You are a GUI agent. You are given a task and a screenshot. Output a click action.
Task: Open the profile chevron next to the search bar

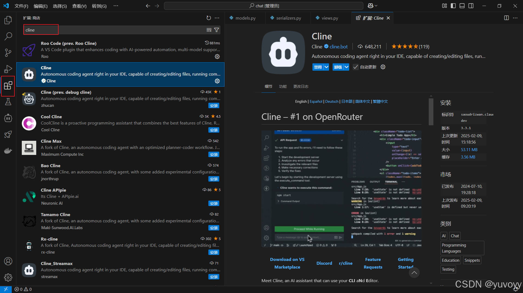[376, 5]
